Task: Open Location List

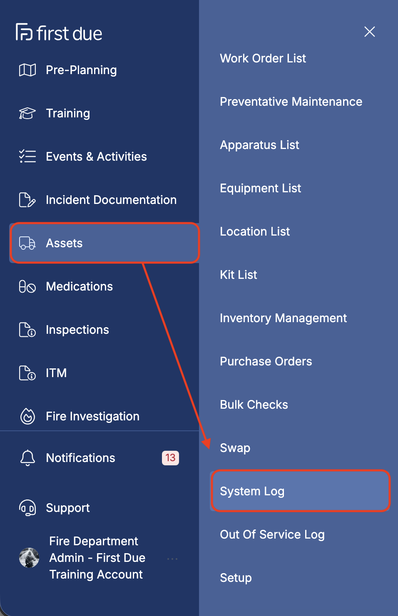Action: [x=255, y=231]
